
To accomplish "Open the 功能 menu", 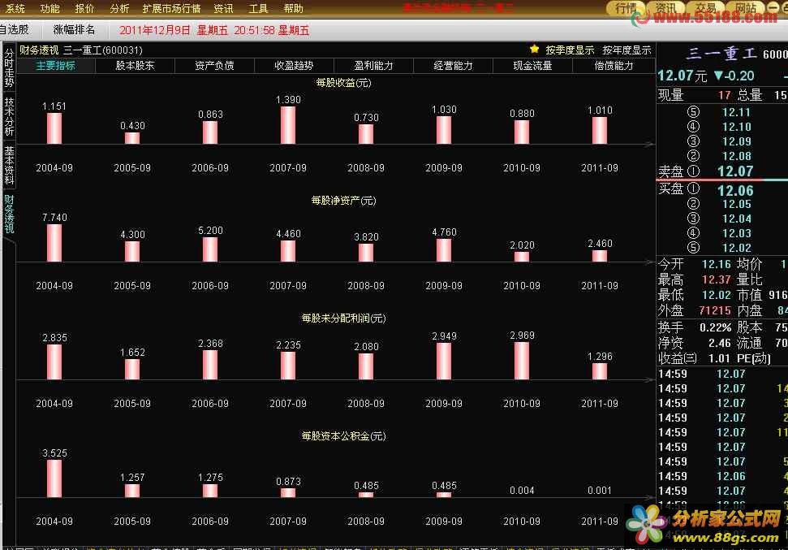I will (x=50, y=8).
